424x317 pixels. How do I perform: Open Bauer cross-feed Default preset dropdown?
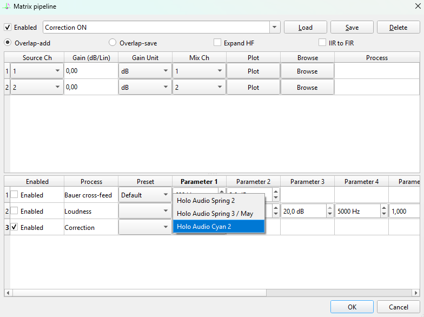point(165,195)
